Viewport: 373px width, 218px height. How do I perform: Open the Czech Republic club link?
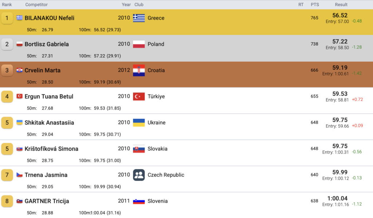click(x=166, y=175)
